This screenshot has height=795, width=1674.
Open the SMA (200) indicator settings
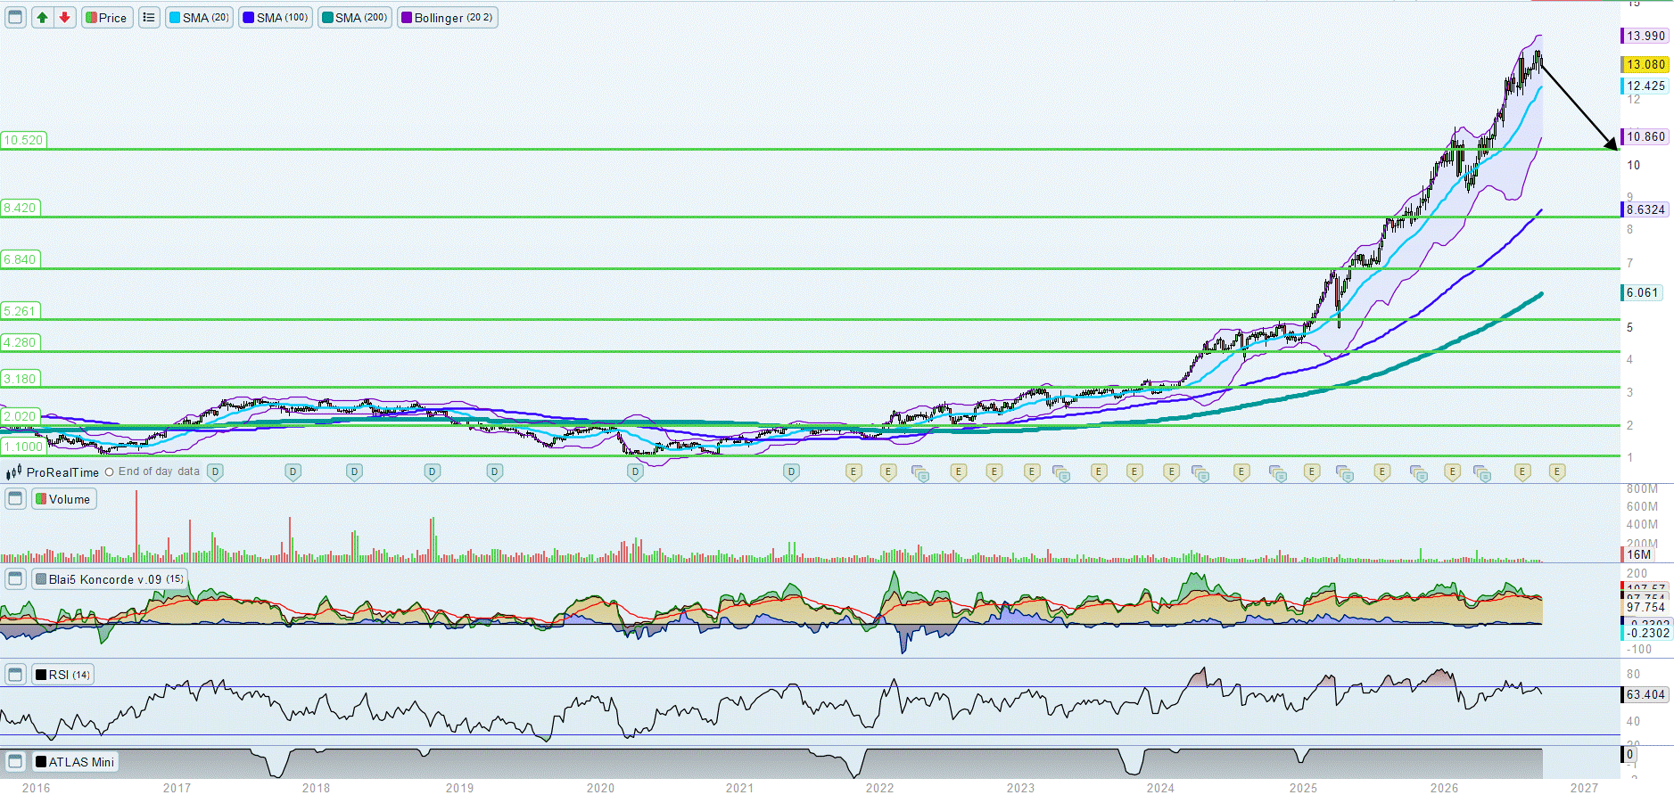(355, 18)
